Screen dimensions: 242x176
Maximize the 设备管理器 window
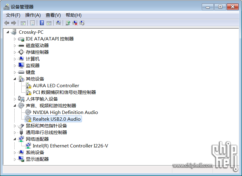coord(220,7)
